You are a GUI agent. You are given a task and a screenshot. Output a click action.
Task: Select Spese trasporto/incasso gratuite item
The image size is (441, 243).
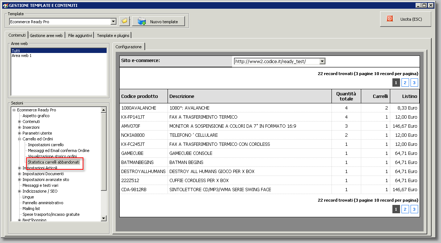[x=51, y=214]
